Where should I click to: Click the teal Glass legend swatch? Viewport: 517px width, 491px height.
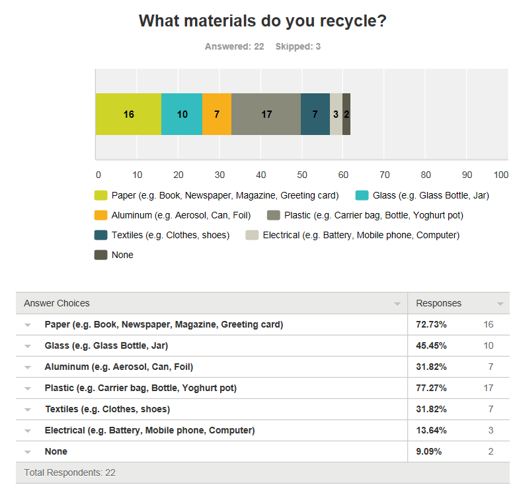coord(362,195)
